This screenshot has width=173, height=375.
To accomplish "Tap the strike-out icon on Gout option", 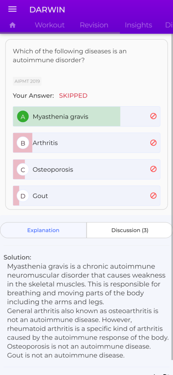I will [x=153, y=196].
